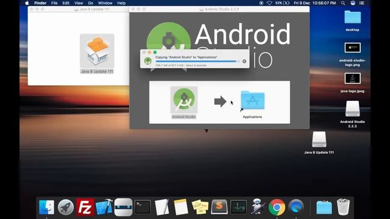Click the date and time display

pos(314,3)
